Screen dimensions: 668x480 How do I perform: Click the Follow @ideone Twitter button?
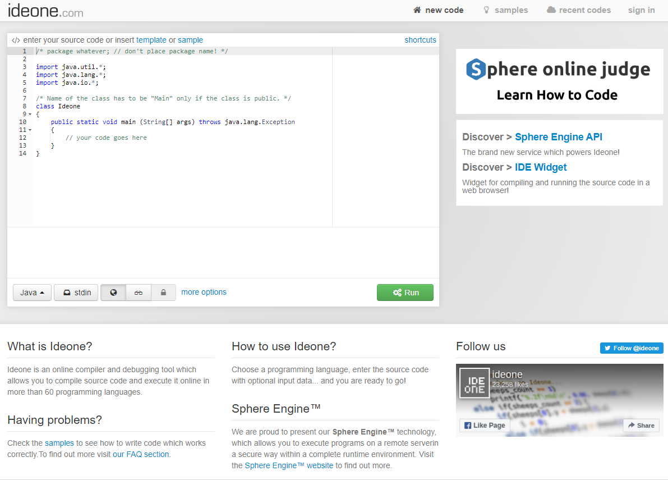click(632, 348)
